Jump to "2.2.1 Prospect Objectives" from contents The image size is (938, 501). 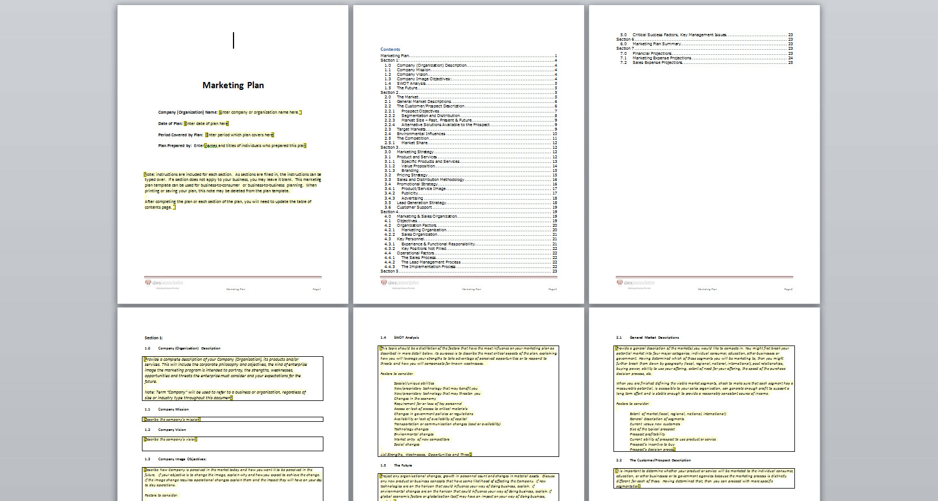(470, 111)
